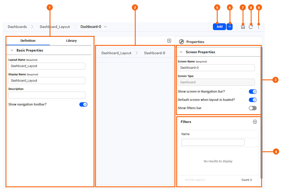Viewport: 282px width, 189px height.
Task: Click the clear canvas icon above layout
Action: click(x=169, y=41)
